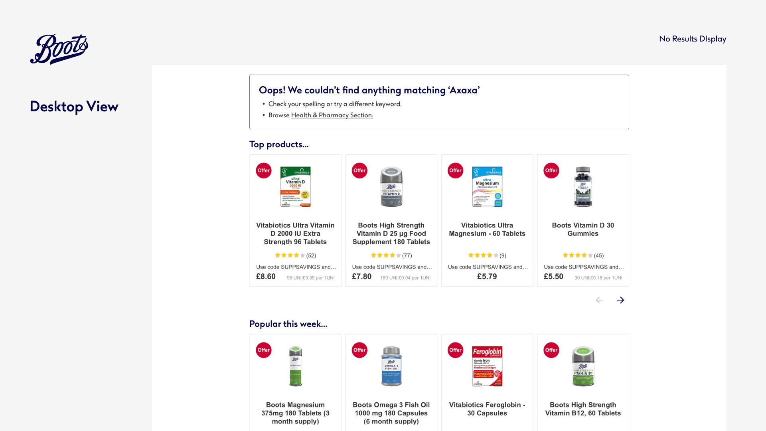Image resolution: width=766 pixels, height=431 pixels.
Task: Select Boots High Strength Vitamin B12 title
Action: click(583, 409)
